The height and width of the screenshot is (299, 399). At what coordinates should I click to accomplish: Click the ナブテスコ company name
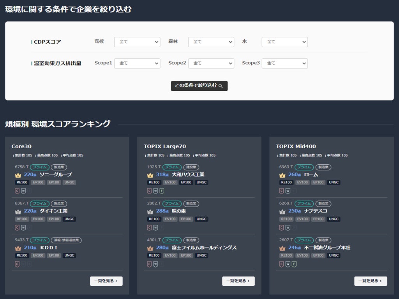pyautogui.click(x=316, y=211)
